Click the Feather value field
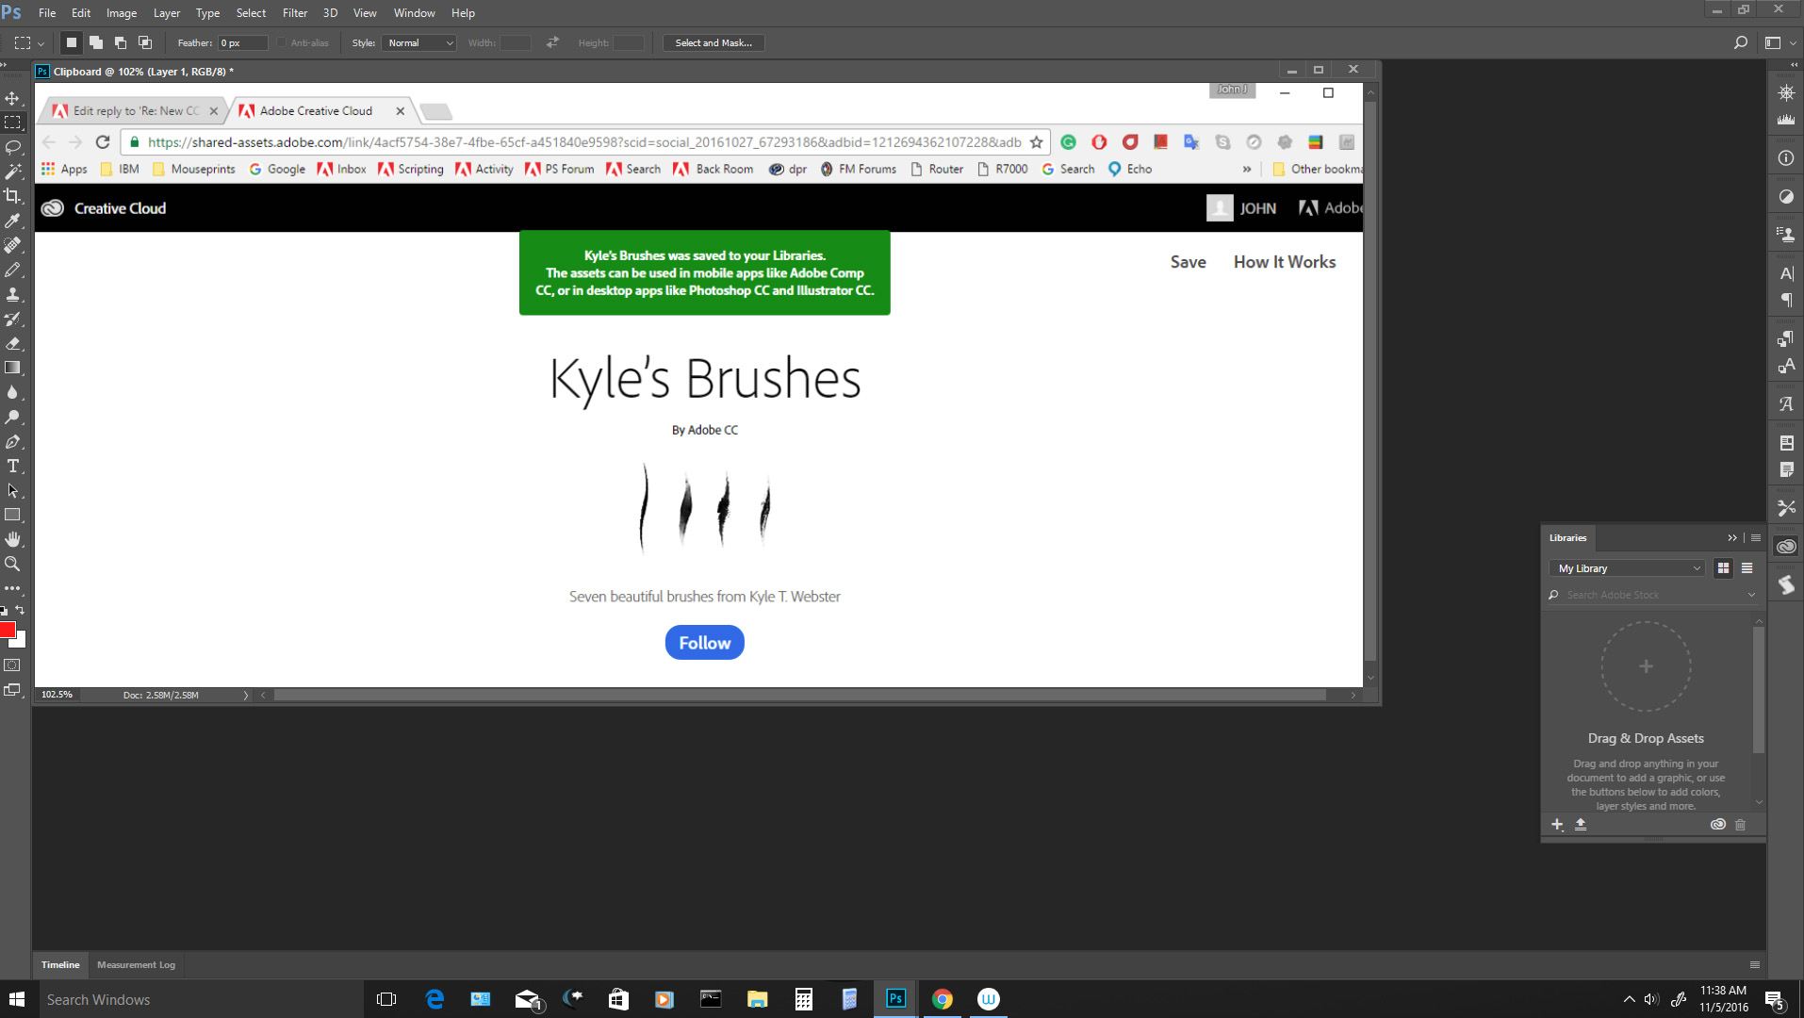1804x1018 pixels. pyautogui.click(x=242, y=42)
